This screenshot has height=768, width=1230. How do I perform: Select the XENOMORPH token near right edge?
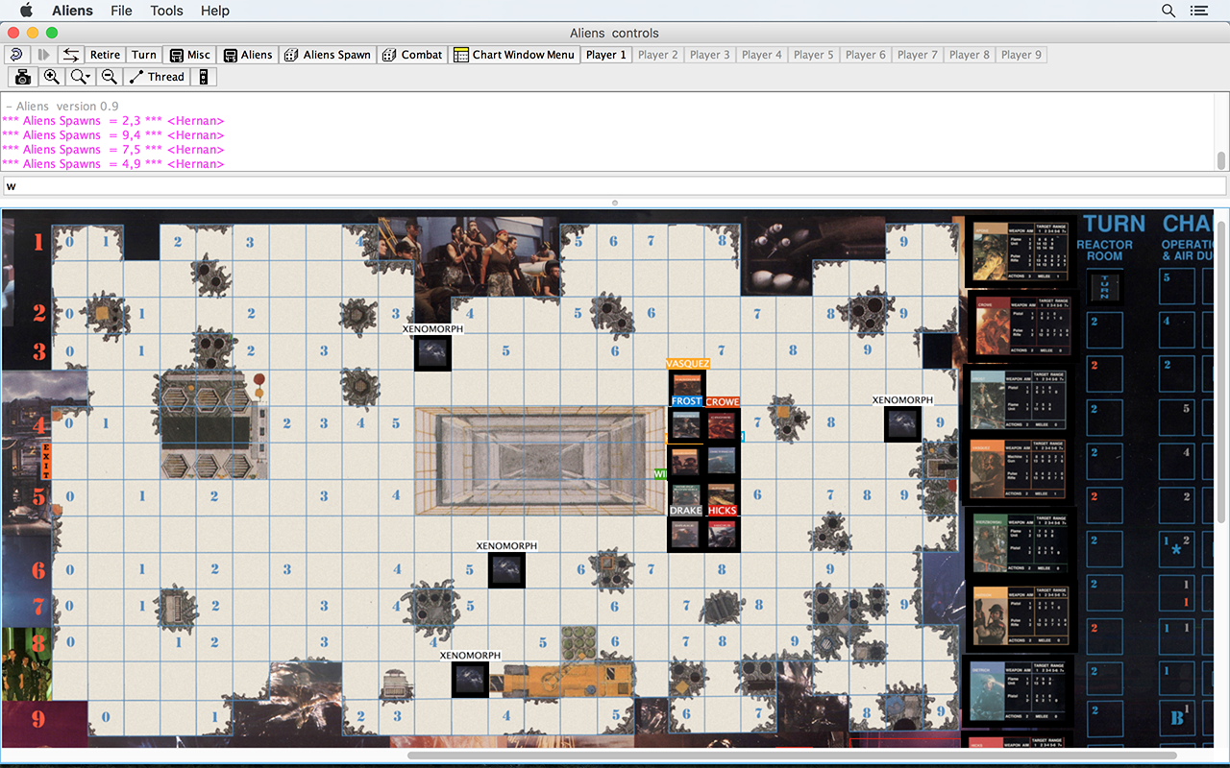902,424
